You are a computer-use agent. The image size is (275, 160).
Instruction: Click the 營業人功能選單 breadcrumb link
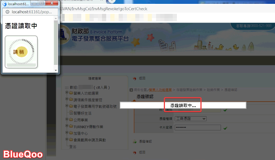coord(160,90)
